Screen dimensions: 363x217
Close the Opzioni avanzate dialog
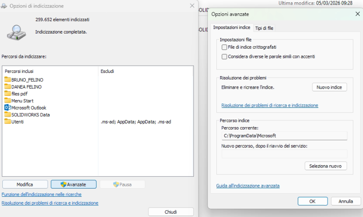[357, 14]
